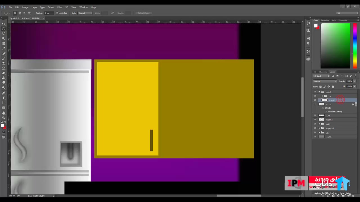Select the Path Selection tool

[4, 103]
